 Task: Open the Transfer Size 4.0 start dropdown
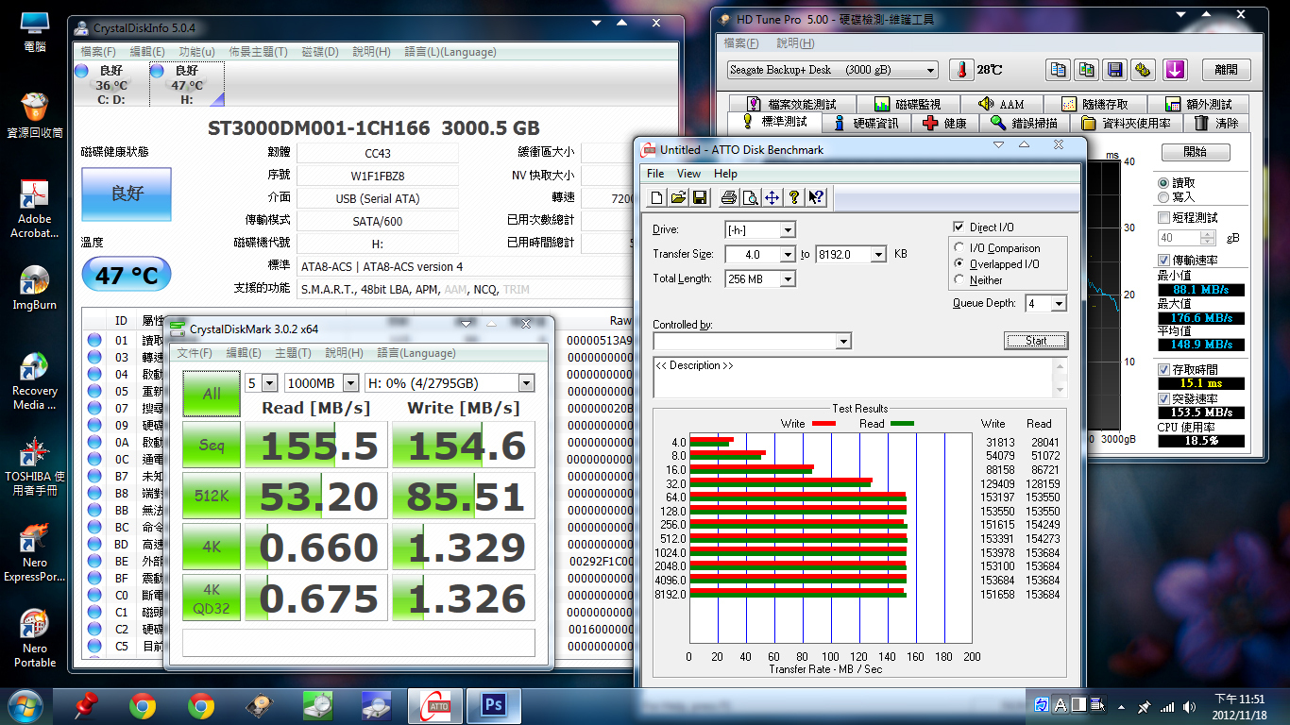[x=788, y=254]
